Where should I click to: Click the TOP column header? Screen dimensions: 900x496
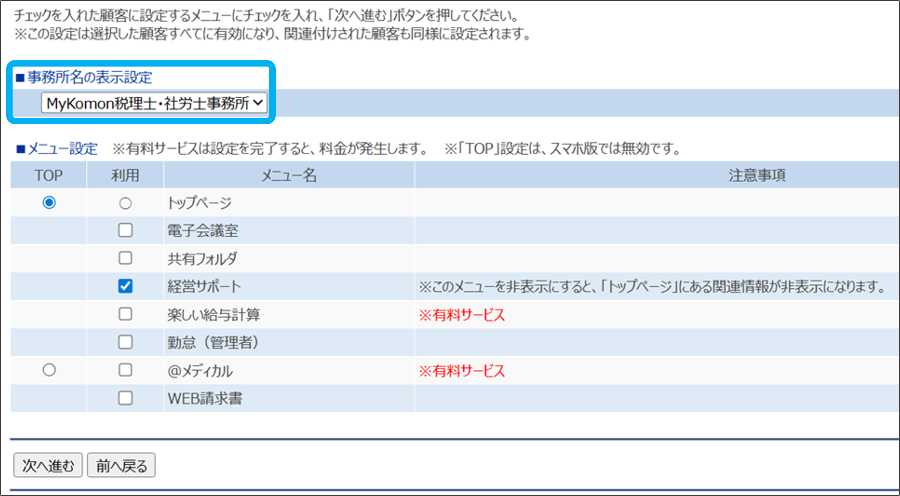coord(48,175)
